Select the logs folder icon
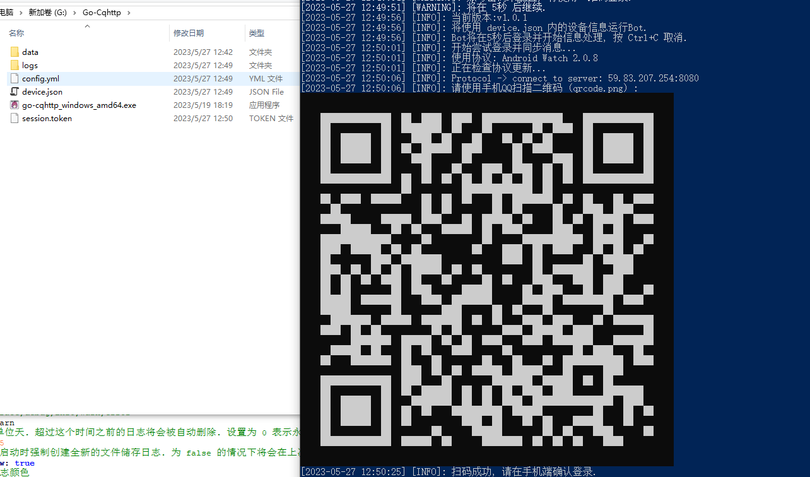810x477 pixels. pyautogui.click(x=15, y=66)
